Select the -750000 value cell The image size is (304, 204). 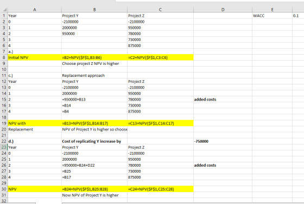pos(223,141)
